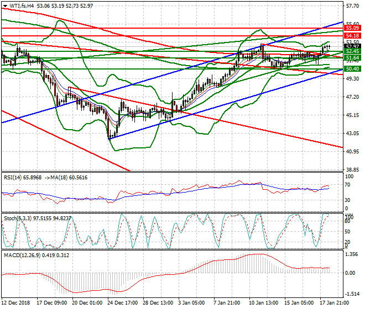365x309 pixels.
Task: Select the red 55.09 price label
Action: [x=352, y=28]
